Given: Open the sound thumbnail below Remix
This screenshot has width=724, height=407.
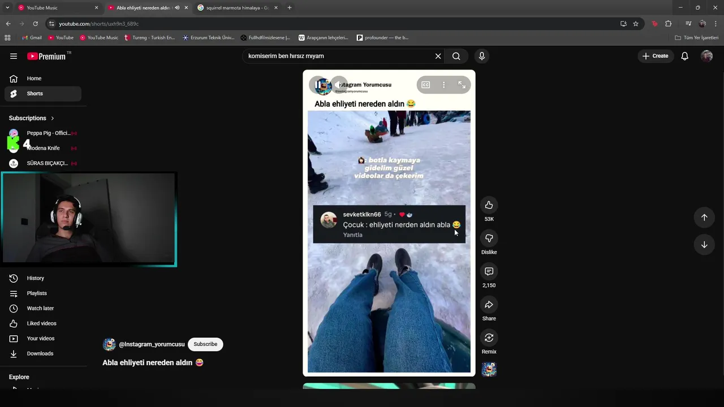Looking at the screenshot, I should click(x=489, y=369).
